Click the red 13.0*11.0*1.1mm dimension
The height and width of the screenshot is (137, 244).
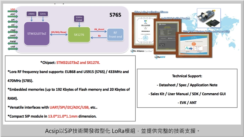point(63,116)
